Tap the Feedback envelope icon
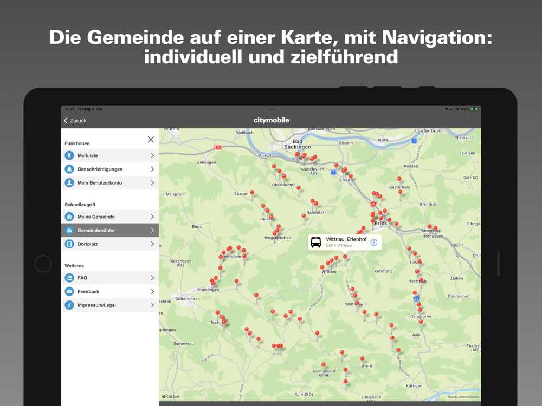Viewport: 542px width, 406px height. 69,291
